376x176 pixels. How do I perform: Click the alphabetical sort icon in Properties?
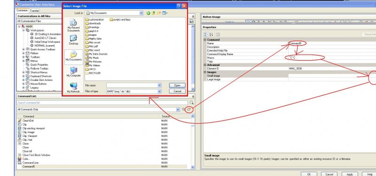[211, 34]
